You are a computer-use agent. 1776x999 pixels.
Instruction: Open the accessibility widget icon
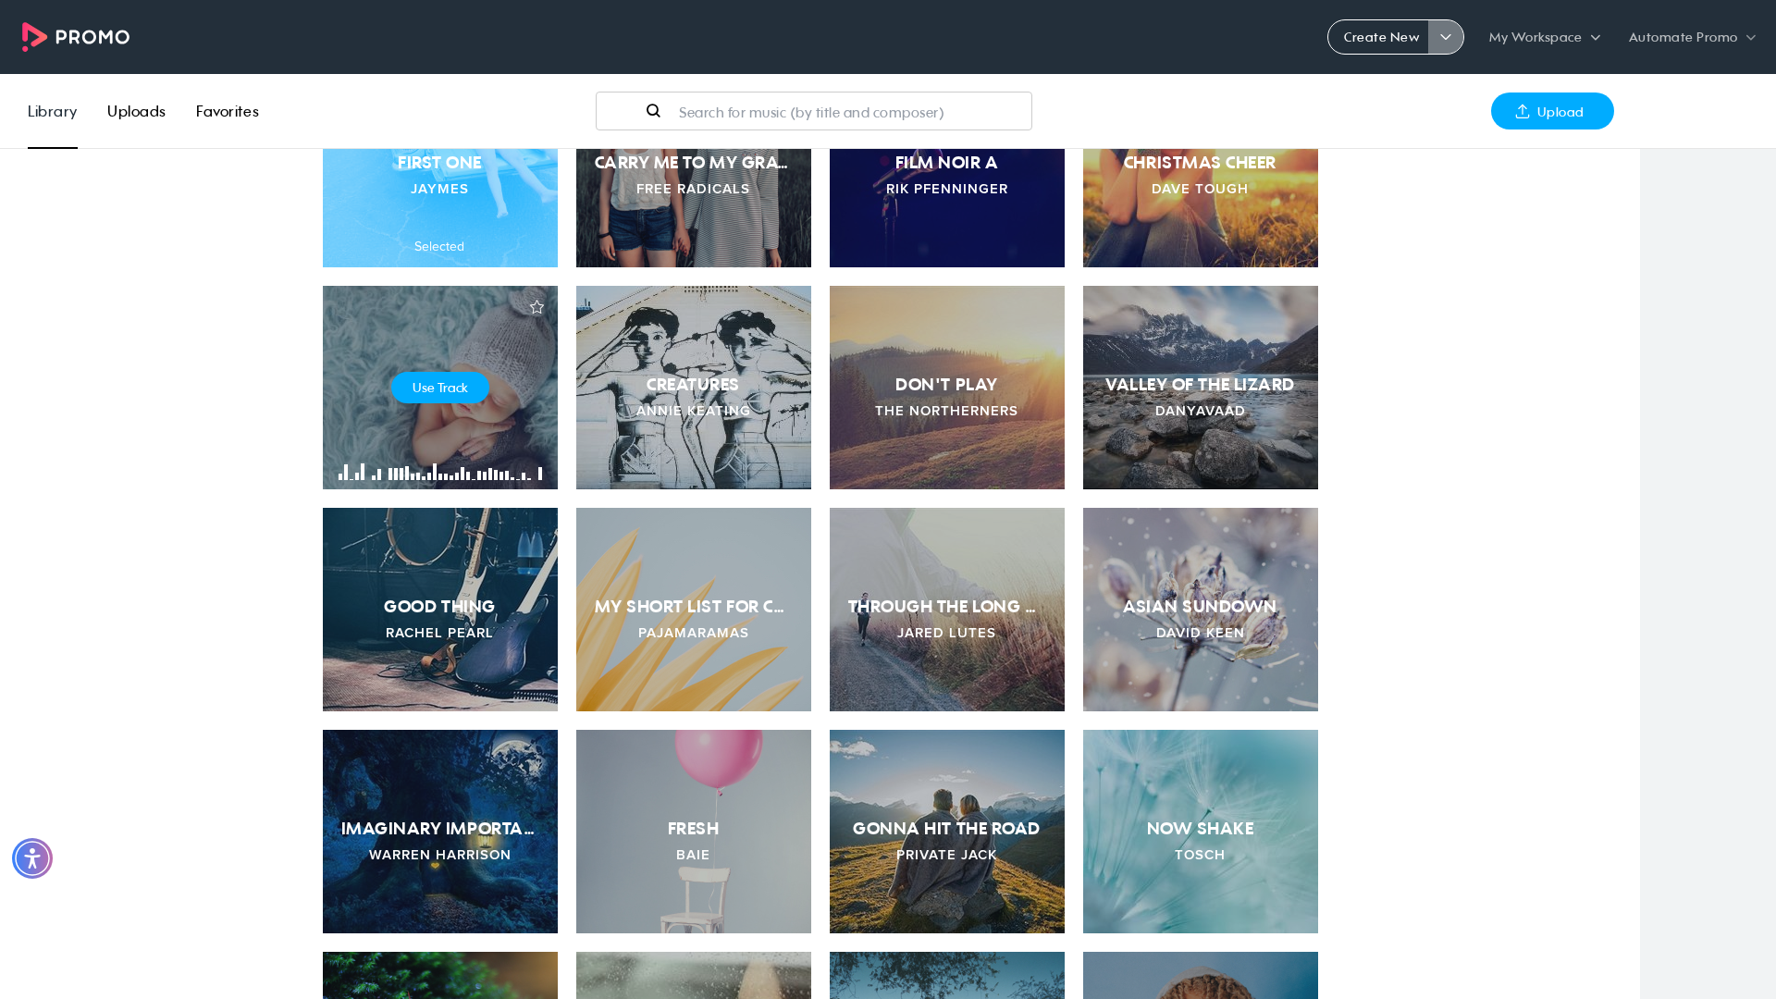click(x=32, y=858)
